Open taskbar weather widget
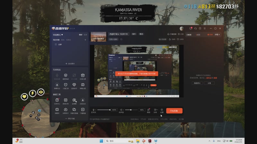 pyautogui.click(x=19, y=141)
